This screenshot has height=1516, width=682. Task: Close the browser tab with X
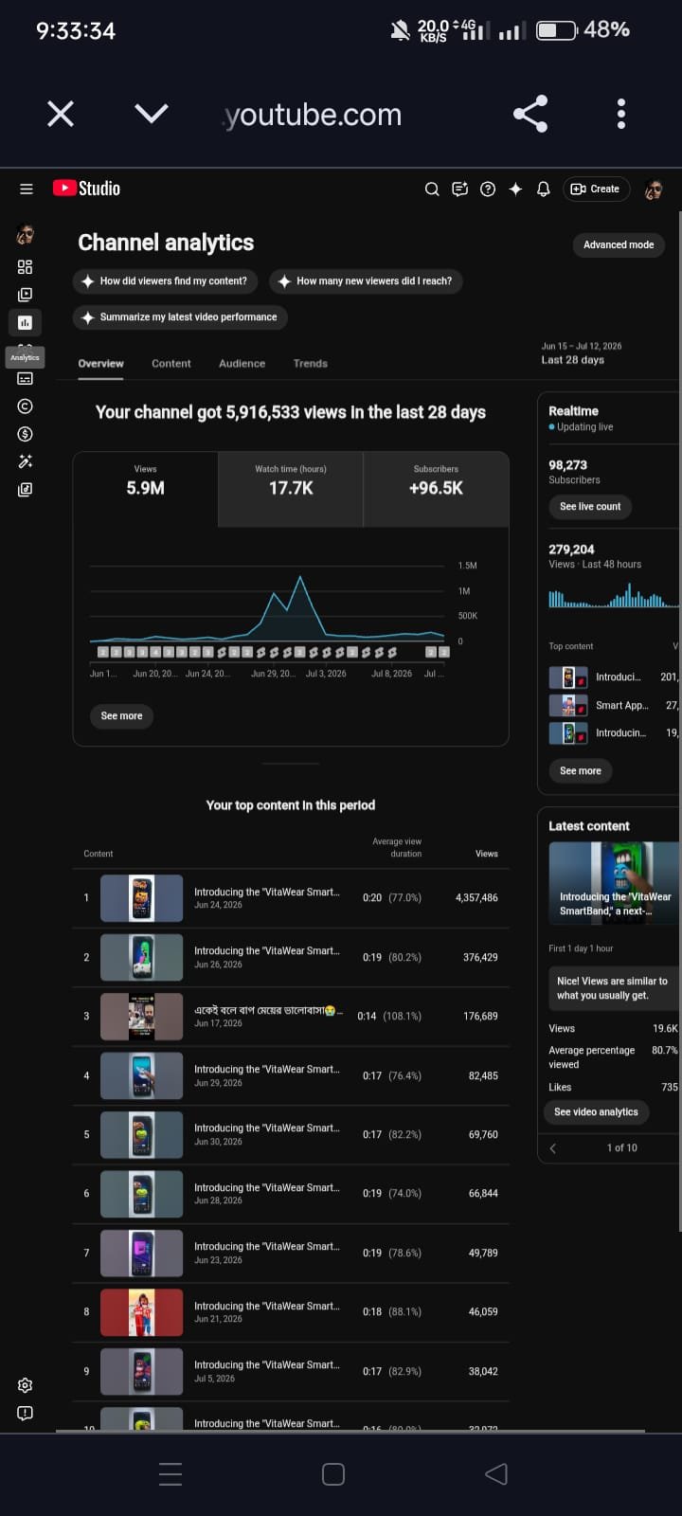tap(61, 115)
